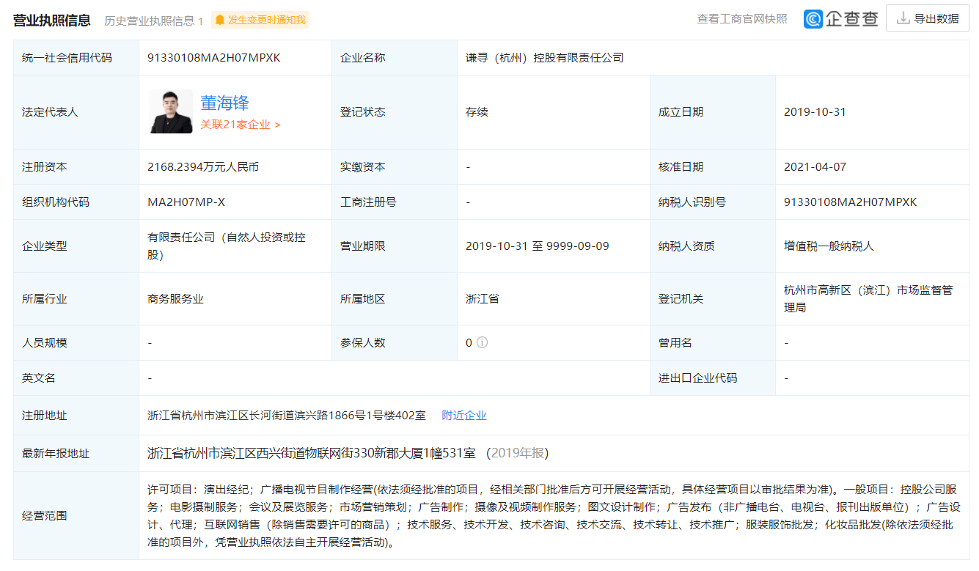Click the 发生变更时通知我 notification button
Viewport: 979px width, 571px height.
point(260,20)
